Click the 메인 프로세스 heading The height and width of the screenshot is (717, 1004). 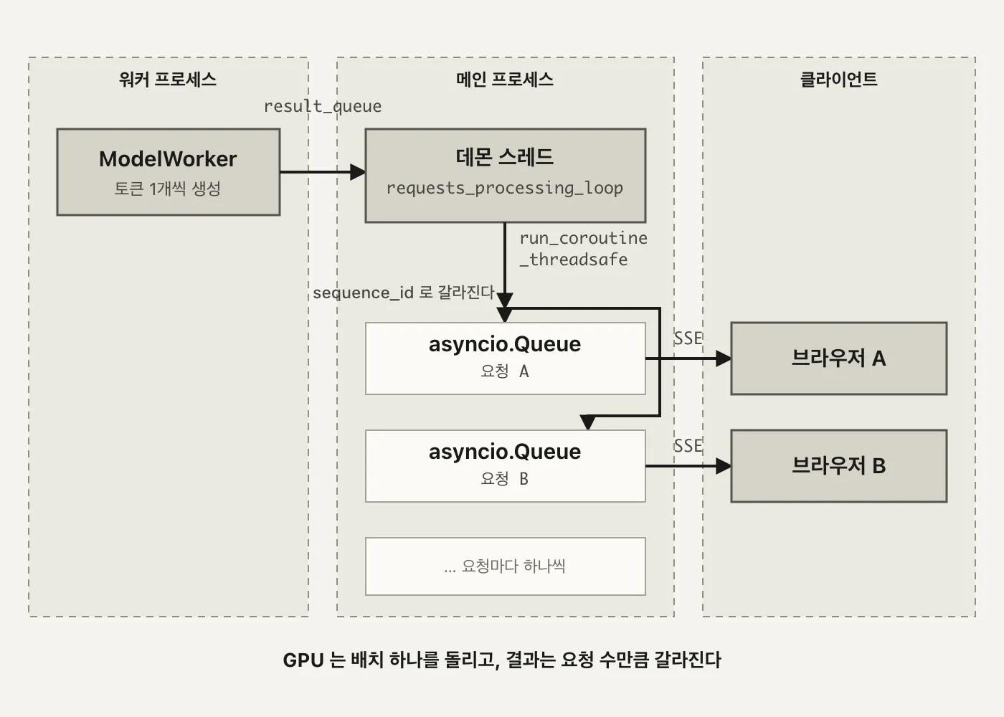pyautogui.click(x=505, y=79)
